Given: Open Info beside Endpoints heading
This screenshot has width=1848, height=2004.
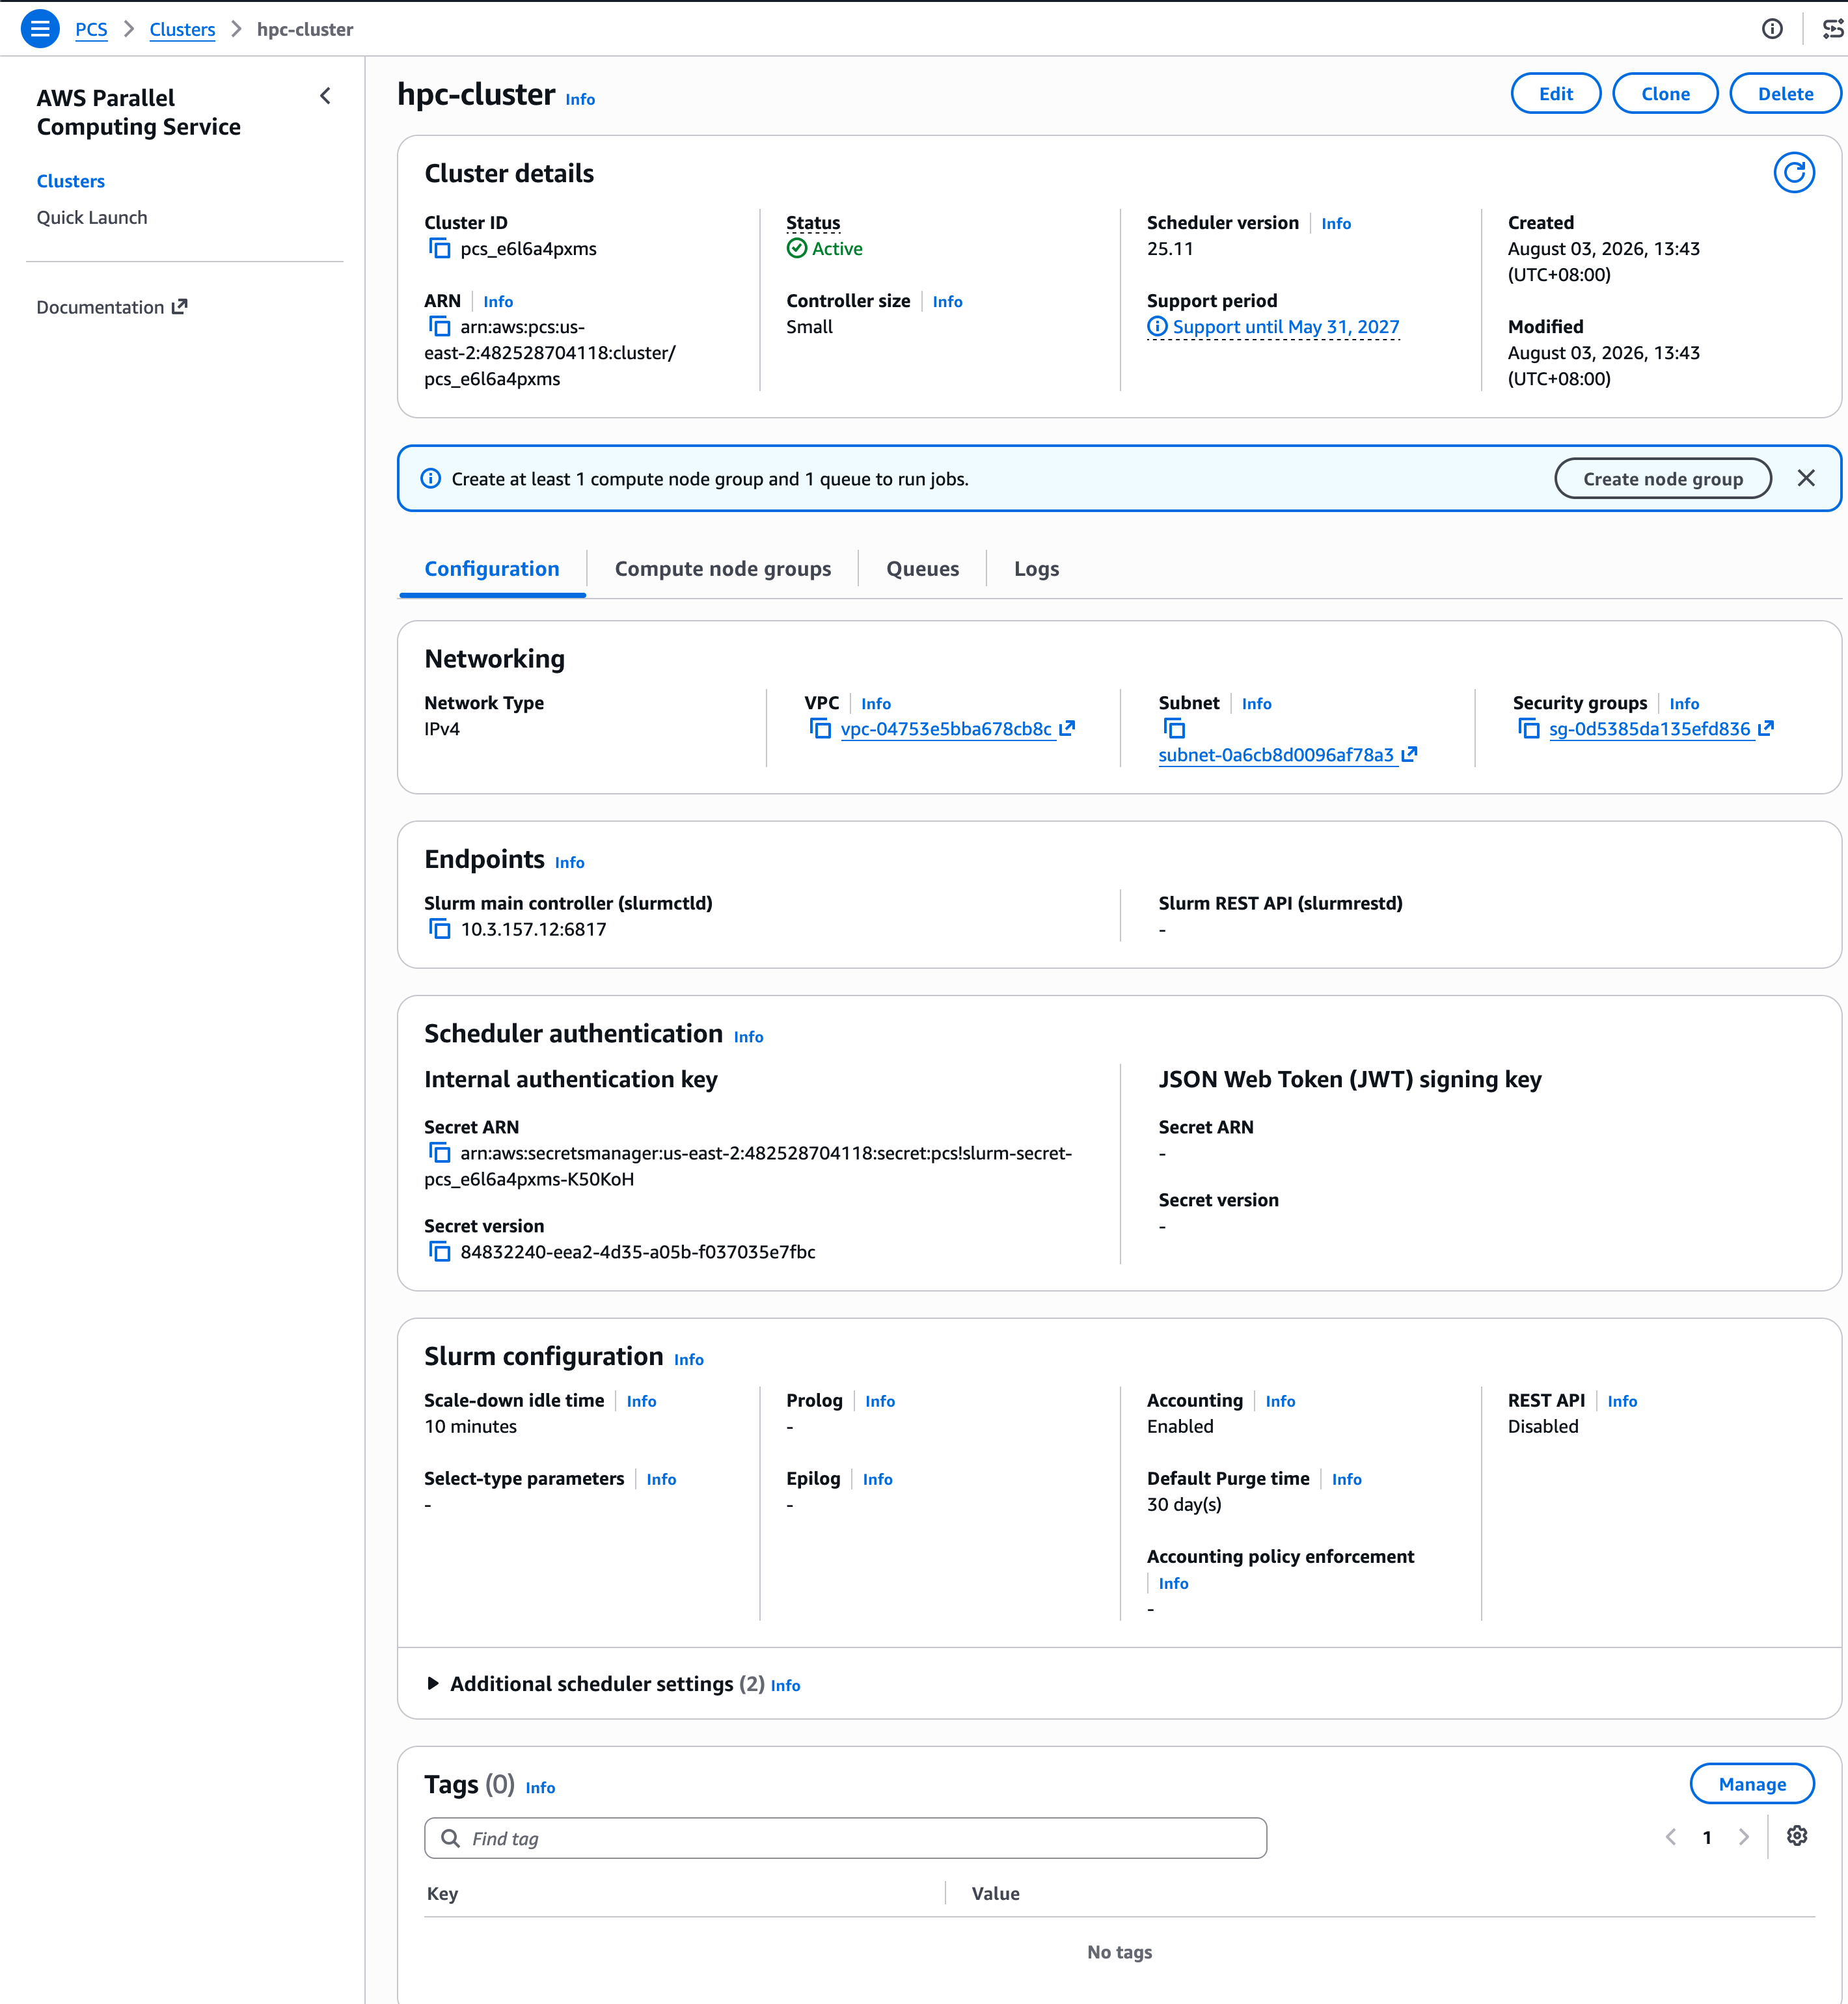Looking at the screenshot, I should 570,862.
